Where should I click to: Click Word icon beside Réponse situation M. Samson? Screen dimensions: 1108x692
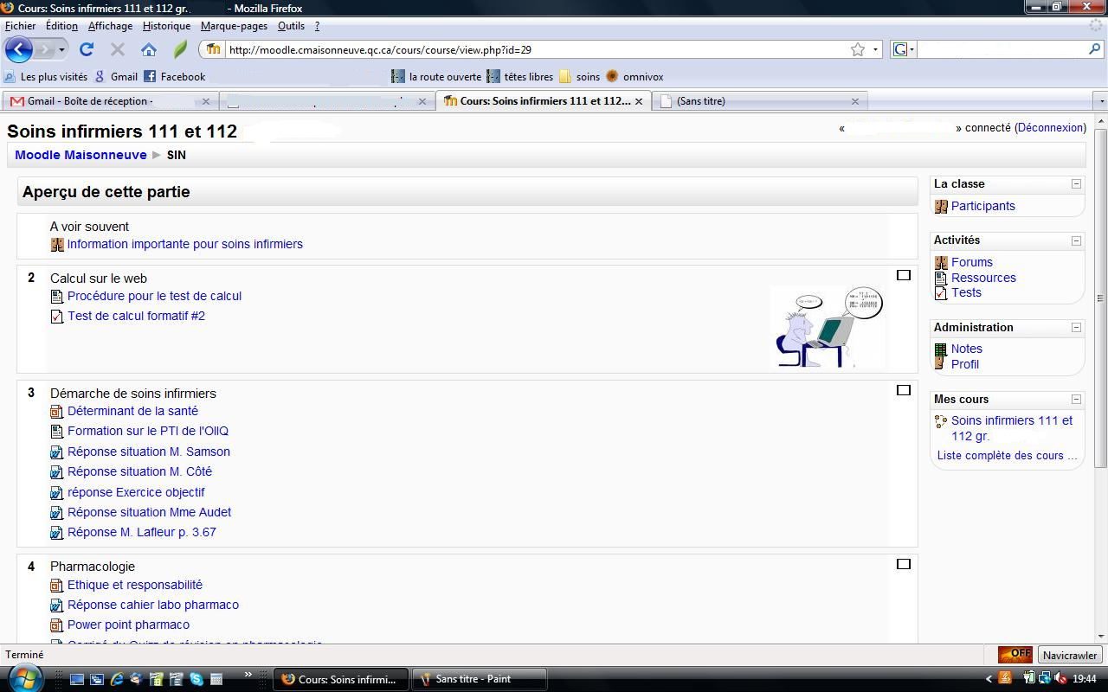[x=57, y=452]
